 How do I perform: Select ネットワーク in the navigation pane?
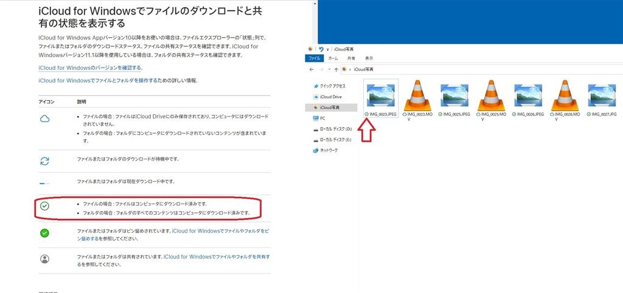[329, 151]
